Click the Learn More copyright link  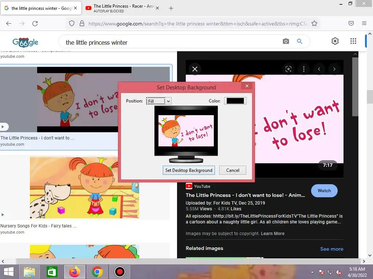(272, 234)
